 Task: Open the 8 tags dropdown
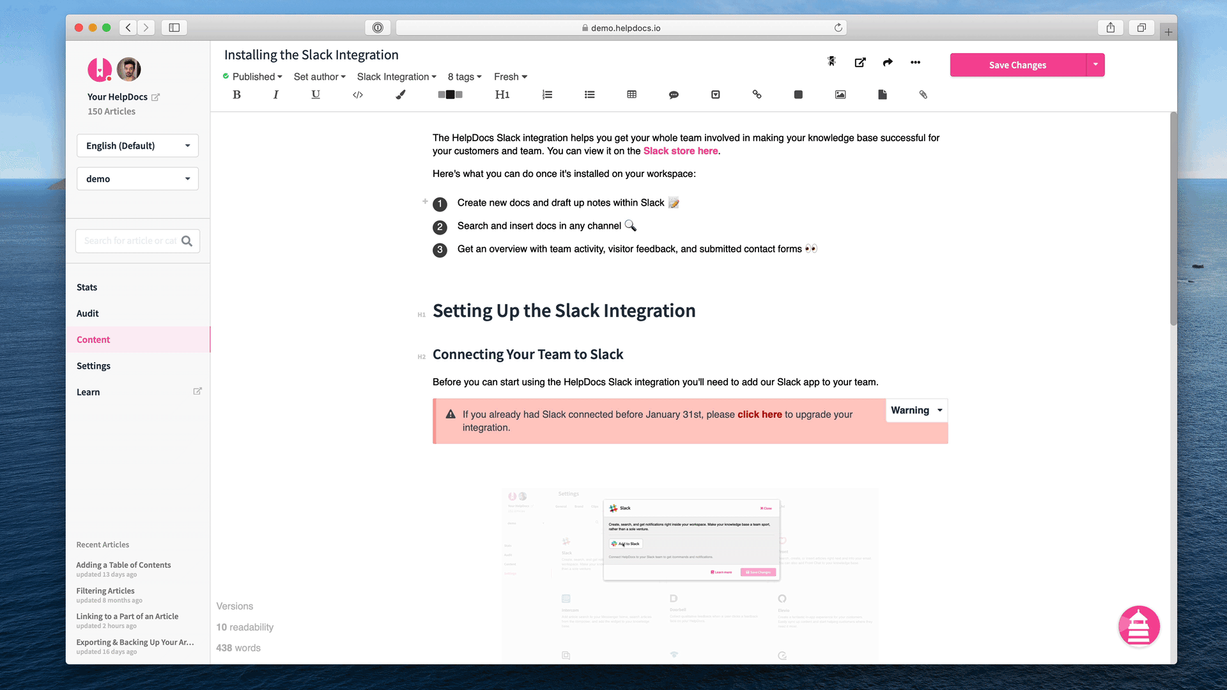(465, 77)
